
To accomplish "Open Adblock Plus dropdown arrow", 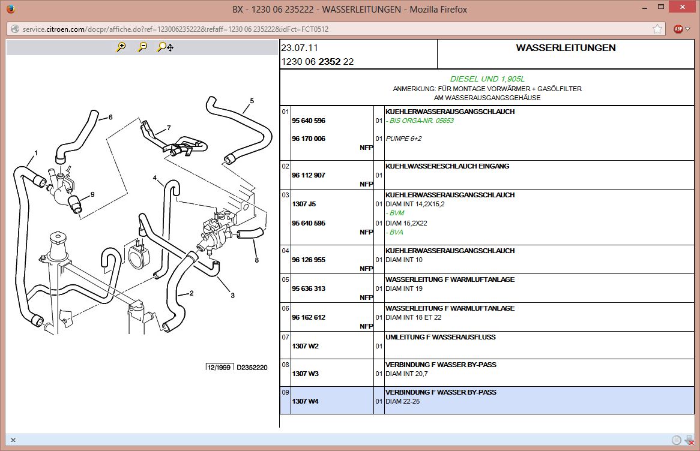I will [688, 29].
